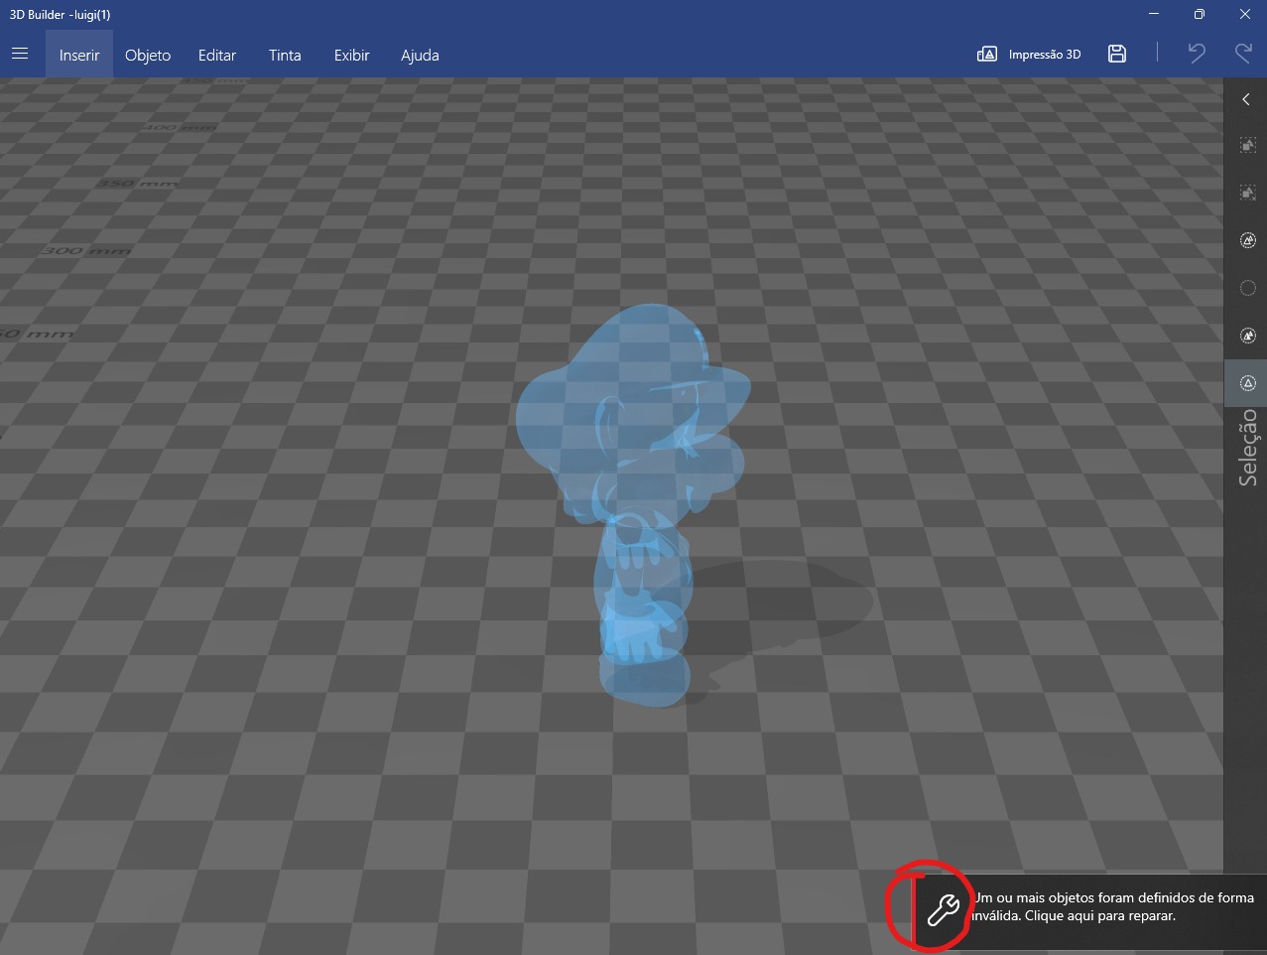Click the select all icon in the Seleção panel
Image resolution: width=1267 pixels, height=955 pixels.
(x=1248, y=240)
